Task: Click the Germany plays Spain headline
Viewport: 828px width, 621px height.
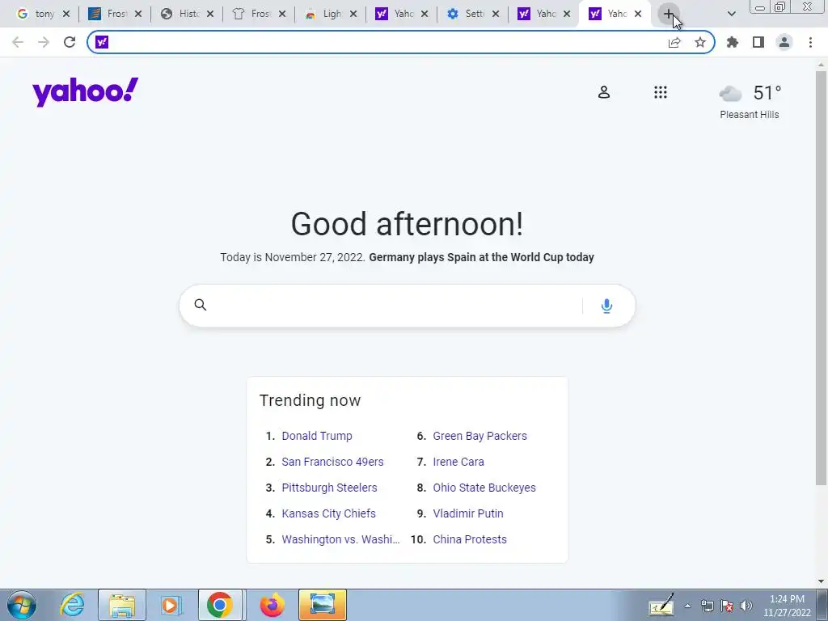Action: pyautogui.click(x=482, y=257)
